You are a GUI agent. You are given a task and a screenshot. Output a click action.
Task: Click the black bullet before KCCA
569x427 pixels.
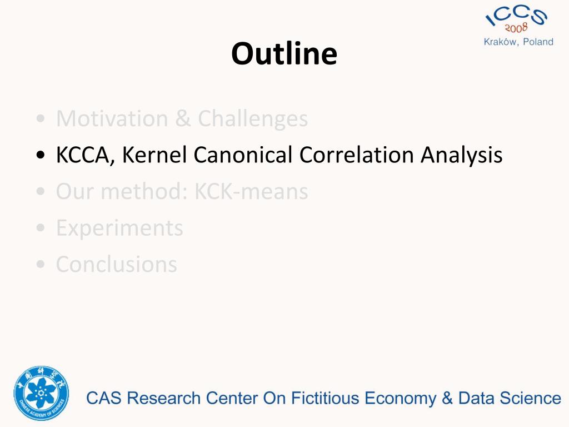pos(41,155)
